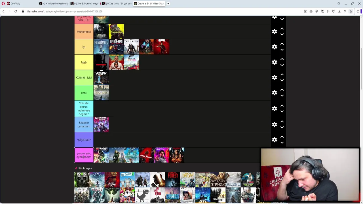This screenshot has width=363, height=204.
Task: Switch to the Conflictly tab
Action: pos(22,4)
